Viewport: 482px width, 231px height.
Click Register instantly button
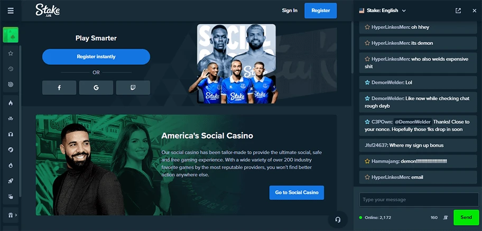[96, 57]
